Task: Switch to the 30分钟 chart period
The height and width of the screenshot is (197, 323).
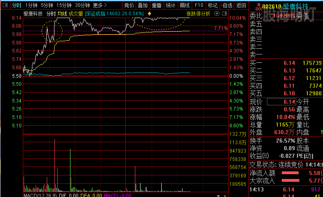Action: (x=82, y=5)
